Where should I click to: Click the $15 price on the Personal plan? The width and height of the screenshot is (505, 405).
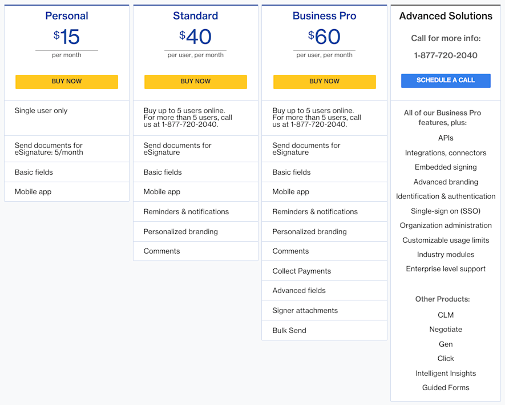coord(67,37)
